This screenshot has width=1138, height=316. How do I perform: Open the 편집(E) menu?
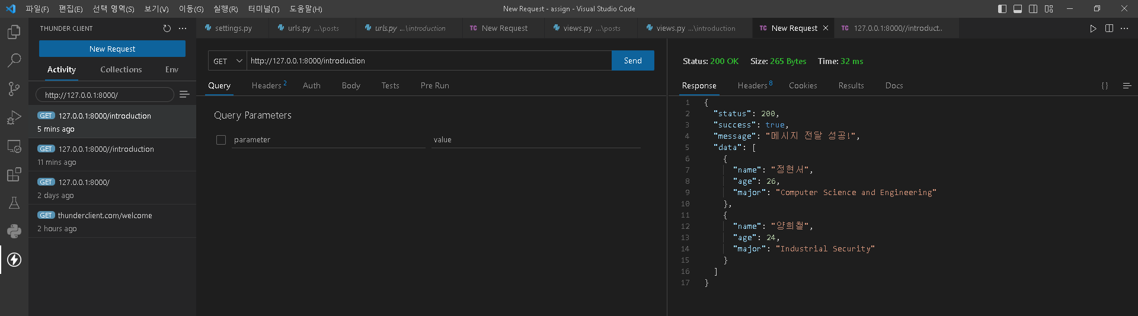click(x=71, y=9)
